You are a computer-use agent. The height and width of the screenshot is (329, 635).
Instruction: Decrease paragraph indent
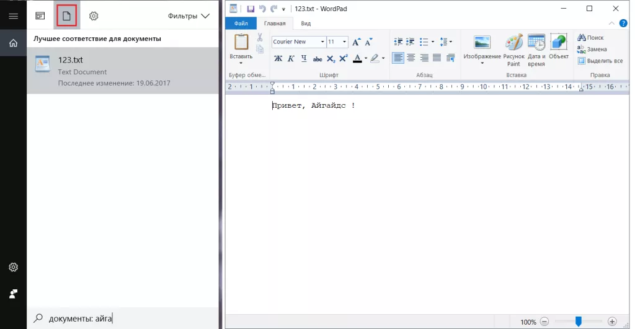tap(398, 42)
